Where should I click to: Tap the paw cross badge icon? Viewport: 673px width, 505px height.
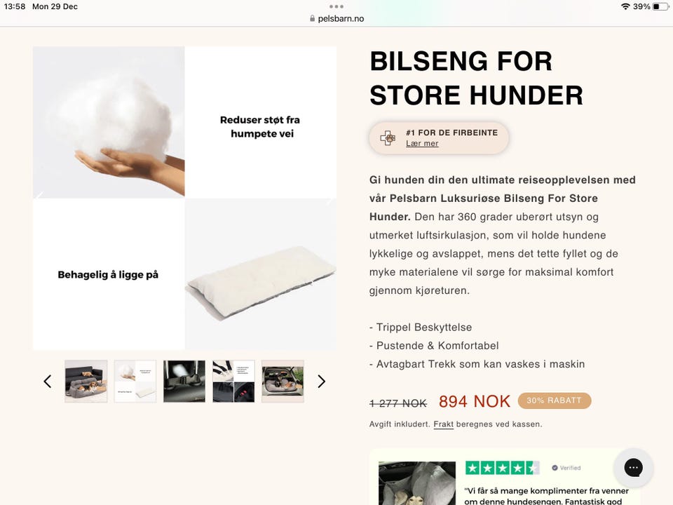pos(388,138)
